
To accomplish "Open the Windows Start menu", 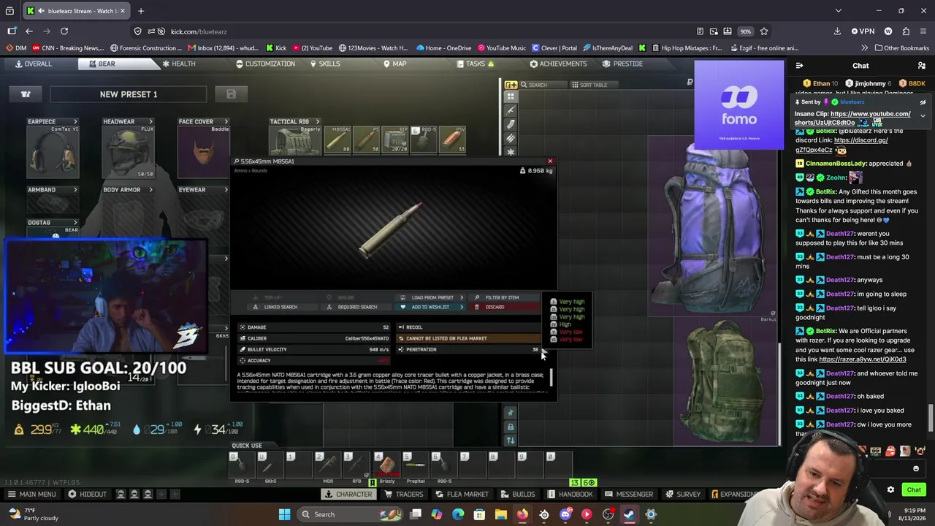I will coord(284,514).
